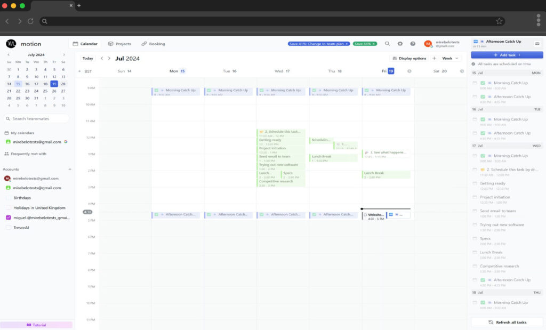Open new browser tab with plus icon
546x330 pixels.
[79, 5]
